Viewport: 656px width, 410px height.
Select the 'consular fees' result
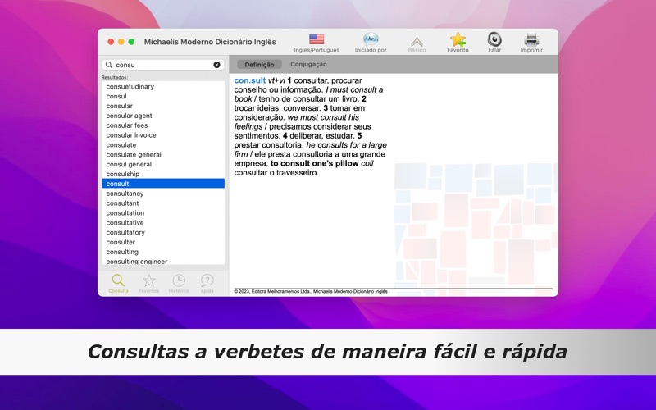(163, 125)
